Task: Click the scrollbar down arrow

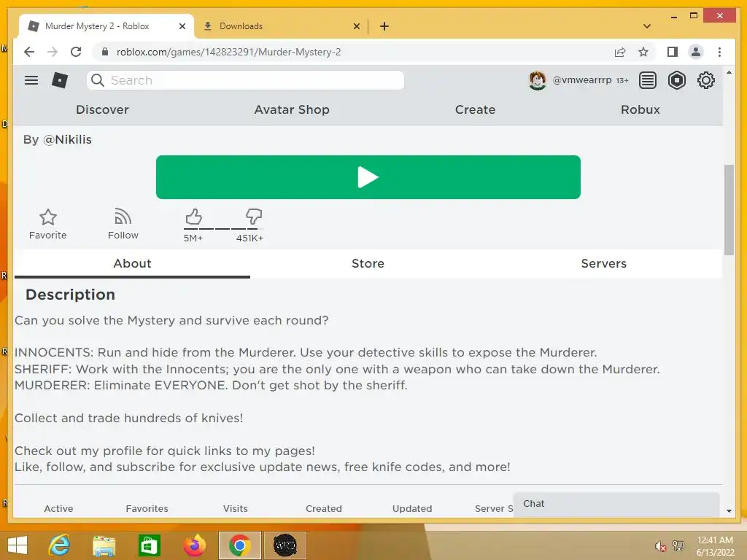Action: 729,511
